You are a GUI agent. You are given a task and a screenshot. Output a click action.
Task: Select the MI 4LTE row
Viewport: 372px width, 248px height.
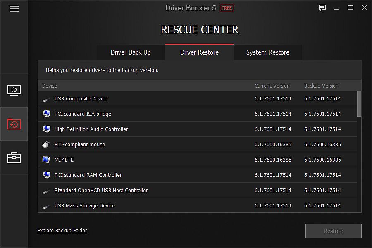(198, 160)
